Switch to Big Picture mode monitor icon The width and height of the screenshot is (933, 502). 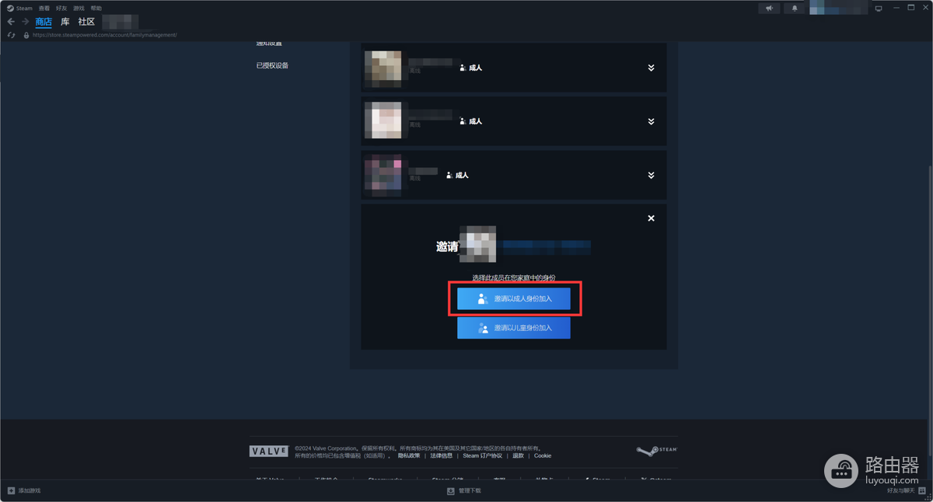click(x=879, y=9)
